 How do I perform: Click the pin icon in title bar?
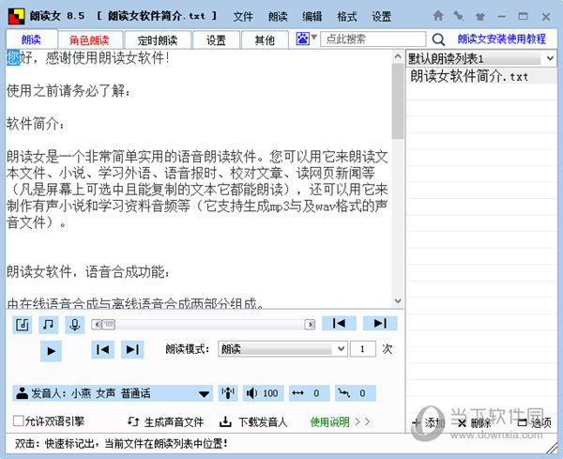tap(458, 16)
